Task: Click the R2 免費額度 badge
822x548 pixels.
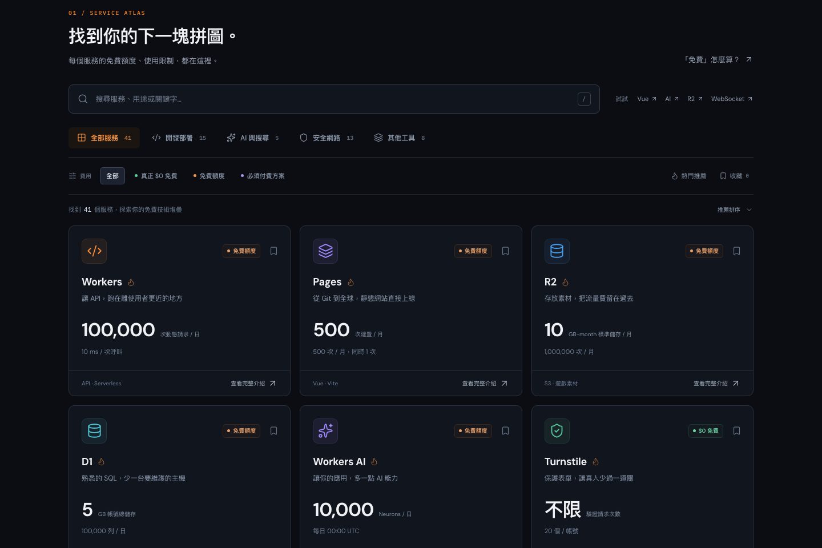Action: tap(704, 251)
